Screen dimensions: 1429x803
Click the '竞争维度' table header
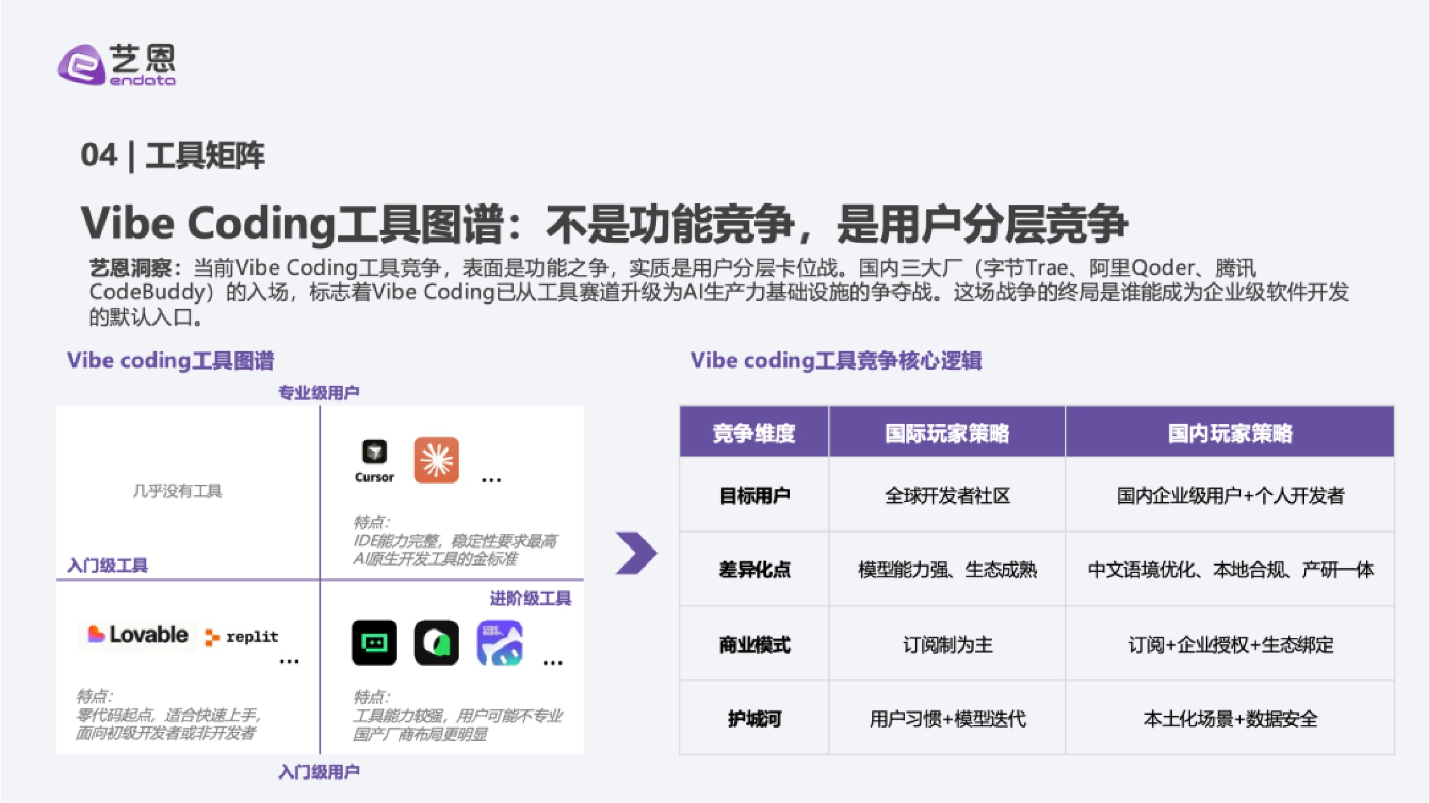click(x=754, y=433)
